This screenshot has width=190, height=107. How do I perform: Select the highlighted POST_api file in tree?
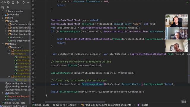24,80
